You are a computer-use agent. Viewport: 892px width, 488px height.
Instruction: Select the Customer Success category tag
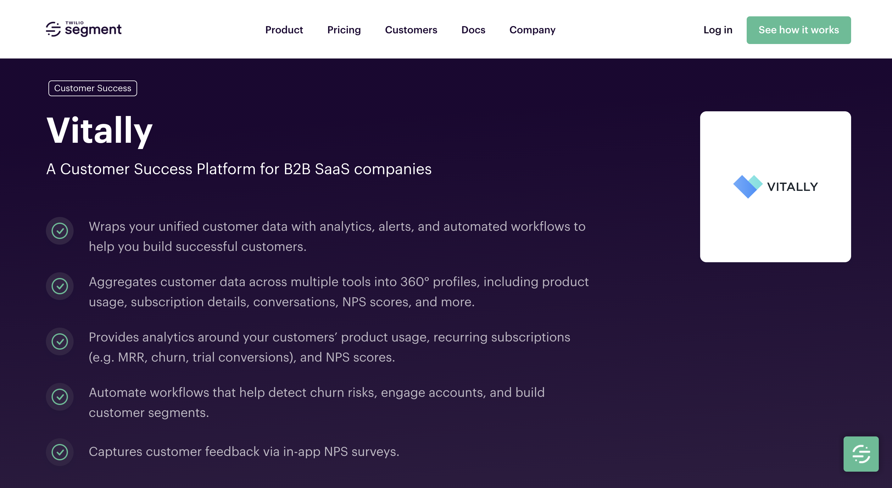[92, 88]
